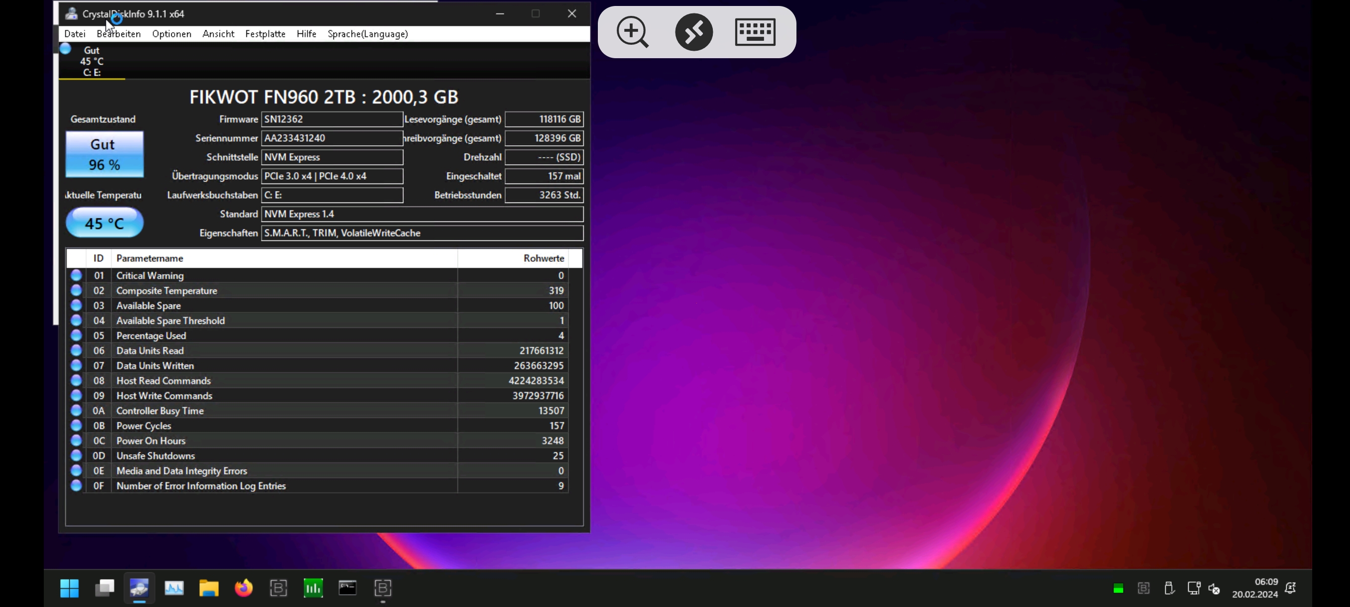The height and width of the screenshot is (607, 1350).
Task: Click the zoom-in magnifier icon in overlay
Action: tap(633, 32)
